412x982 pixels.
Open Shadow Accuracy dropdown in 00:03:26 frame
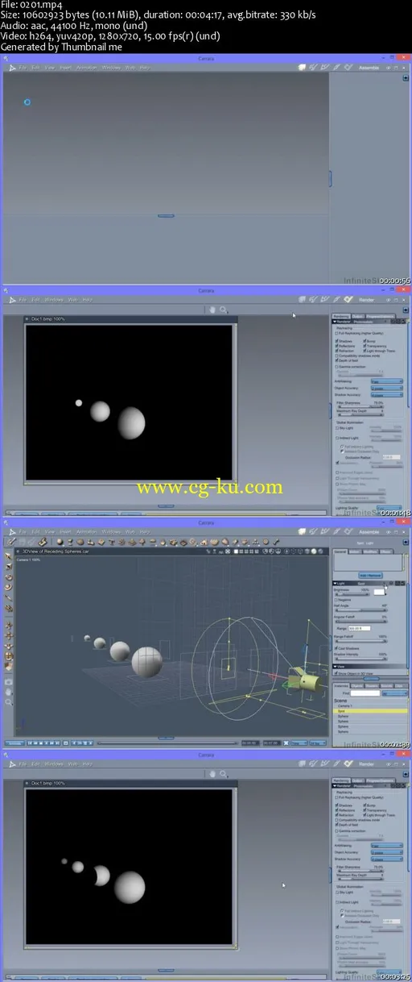pyautogui.click(x=387, y=857)
